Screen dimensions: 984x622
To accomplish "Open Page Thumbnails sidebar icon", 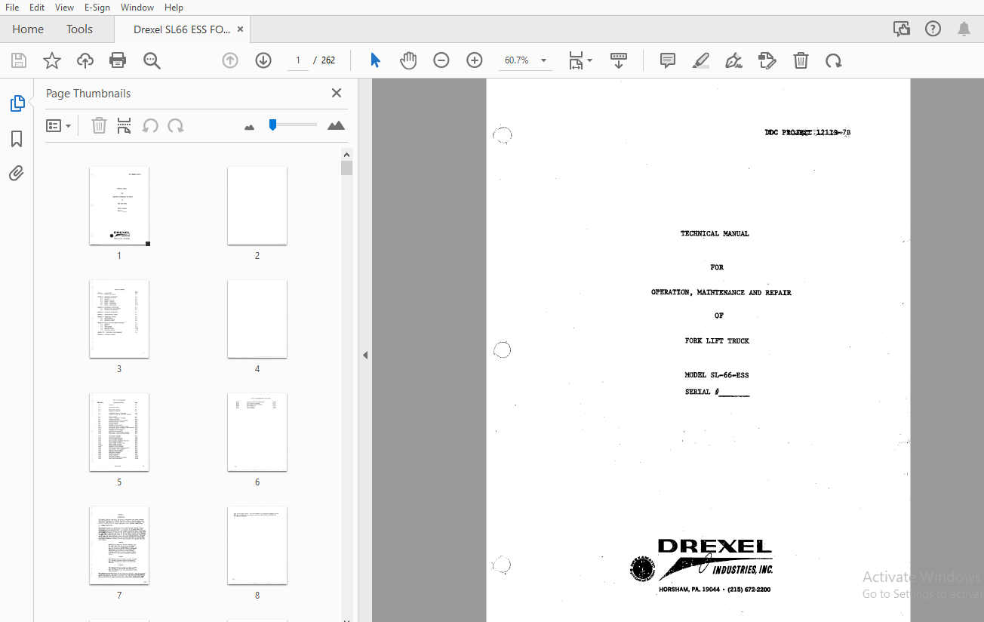I will click(17, 103).
